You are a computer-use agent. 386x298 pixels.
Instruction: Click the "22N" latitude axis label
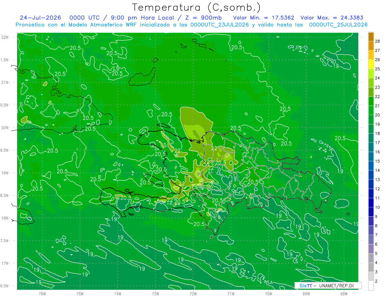point(5,37)
